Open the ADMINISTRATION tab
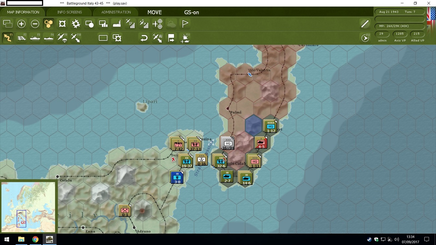The width and height of the screenshot is (436, 245). [x=116, y=12]
